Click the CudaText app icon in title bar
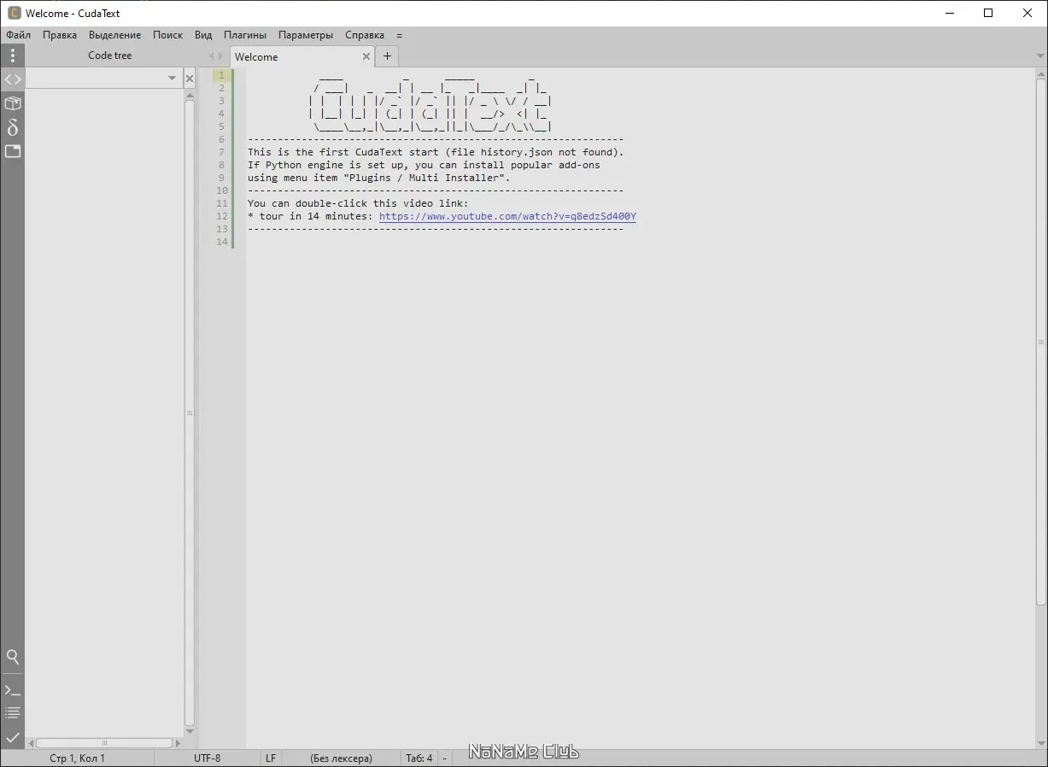 (x=14, y=13)
